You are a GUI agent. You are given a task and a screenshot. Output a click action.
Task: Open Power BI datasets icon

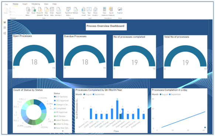(x=40, y=9)
